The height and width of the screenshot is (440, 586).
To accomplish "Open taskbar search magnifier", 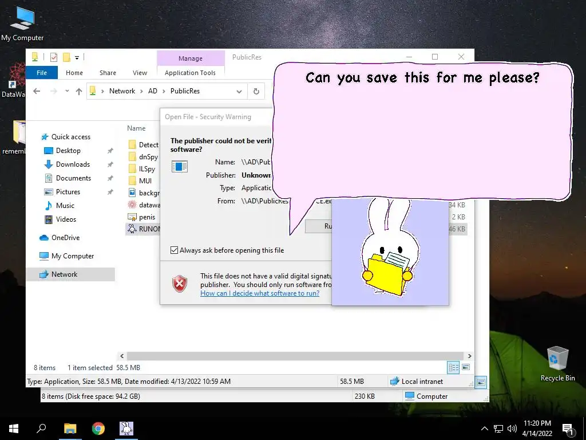I will [x=41, y=429].
